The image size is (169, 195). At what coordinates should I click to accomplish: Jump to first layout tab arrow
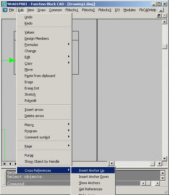click(x=4, y=164)
